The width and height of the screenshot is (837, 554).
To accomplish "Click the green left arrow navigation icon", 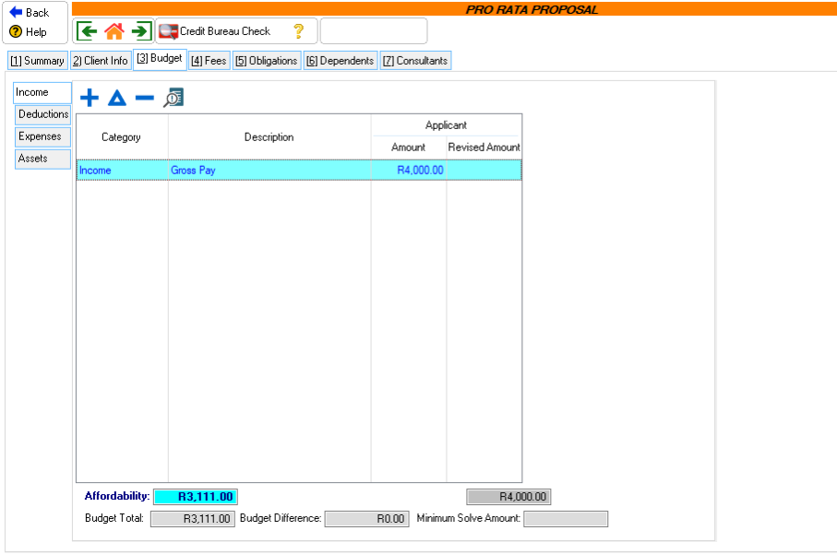I will [88, 31].
